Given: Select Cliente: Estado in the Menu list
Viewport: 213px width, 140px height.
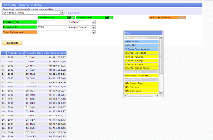Looking at the screenshot, I should (141, 64).
